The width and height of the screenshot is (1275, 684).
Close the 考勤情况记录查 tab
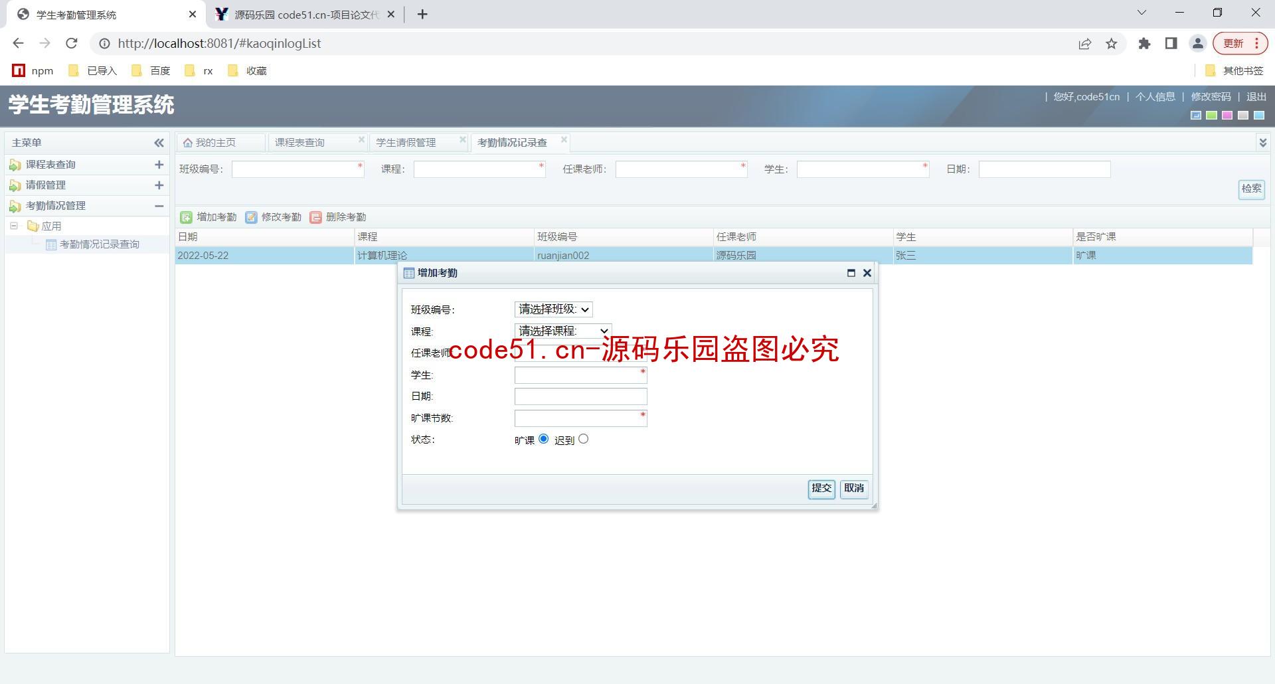(x=564, y=139)
